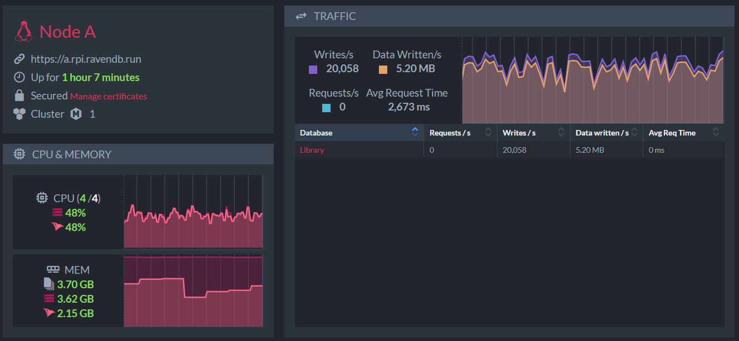This screenshot has width=739, height=341.
Task: Click the link icon beside the server URL
Action: point(19,59)
